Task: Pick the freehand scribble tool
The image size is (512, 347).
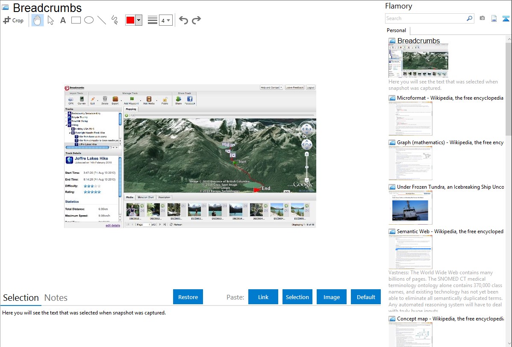Action: 115,20
